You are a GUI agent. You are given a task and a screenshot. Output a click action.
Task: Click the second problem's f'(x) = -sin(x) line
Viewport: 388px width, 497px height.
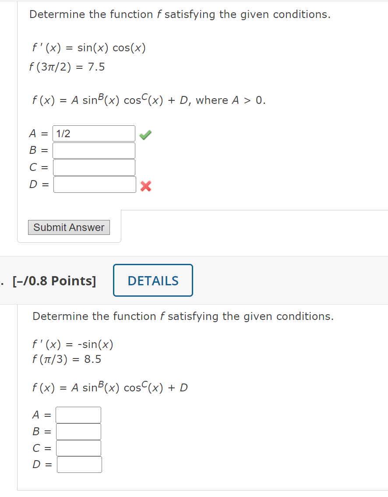(72, 344)
